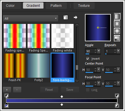Click the plus add gradient button
The width and height of the screenshot is (125, 111).
click(x=7, y=90)
